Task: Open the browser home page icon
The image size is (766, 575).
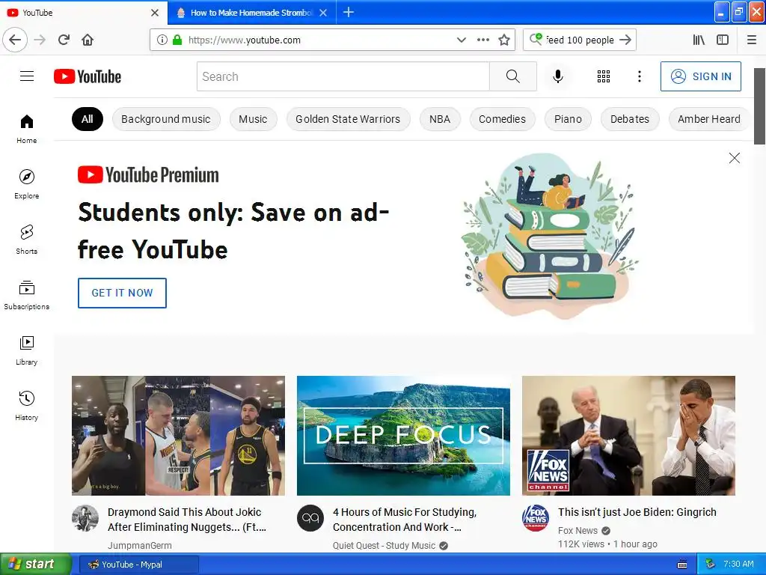Action: (88, 40)
